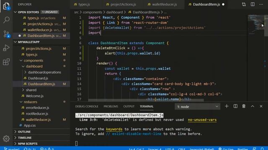Open App.css in the file tree
The width and height of the screenshot is (268, 150).
click(41, 125)
